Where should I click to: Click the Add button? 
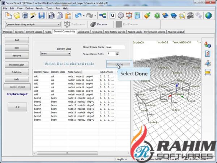[x=17, y=40]
